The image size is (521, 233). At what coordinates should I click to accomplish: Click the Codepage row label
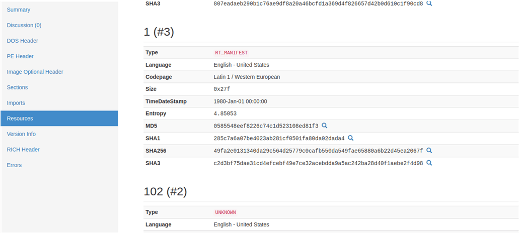click(159, 77)
